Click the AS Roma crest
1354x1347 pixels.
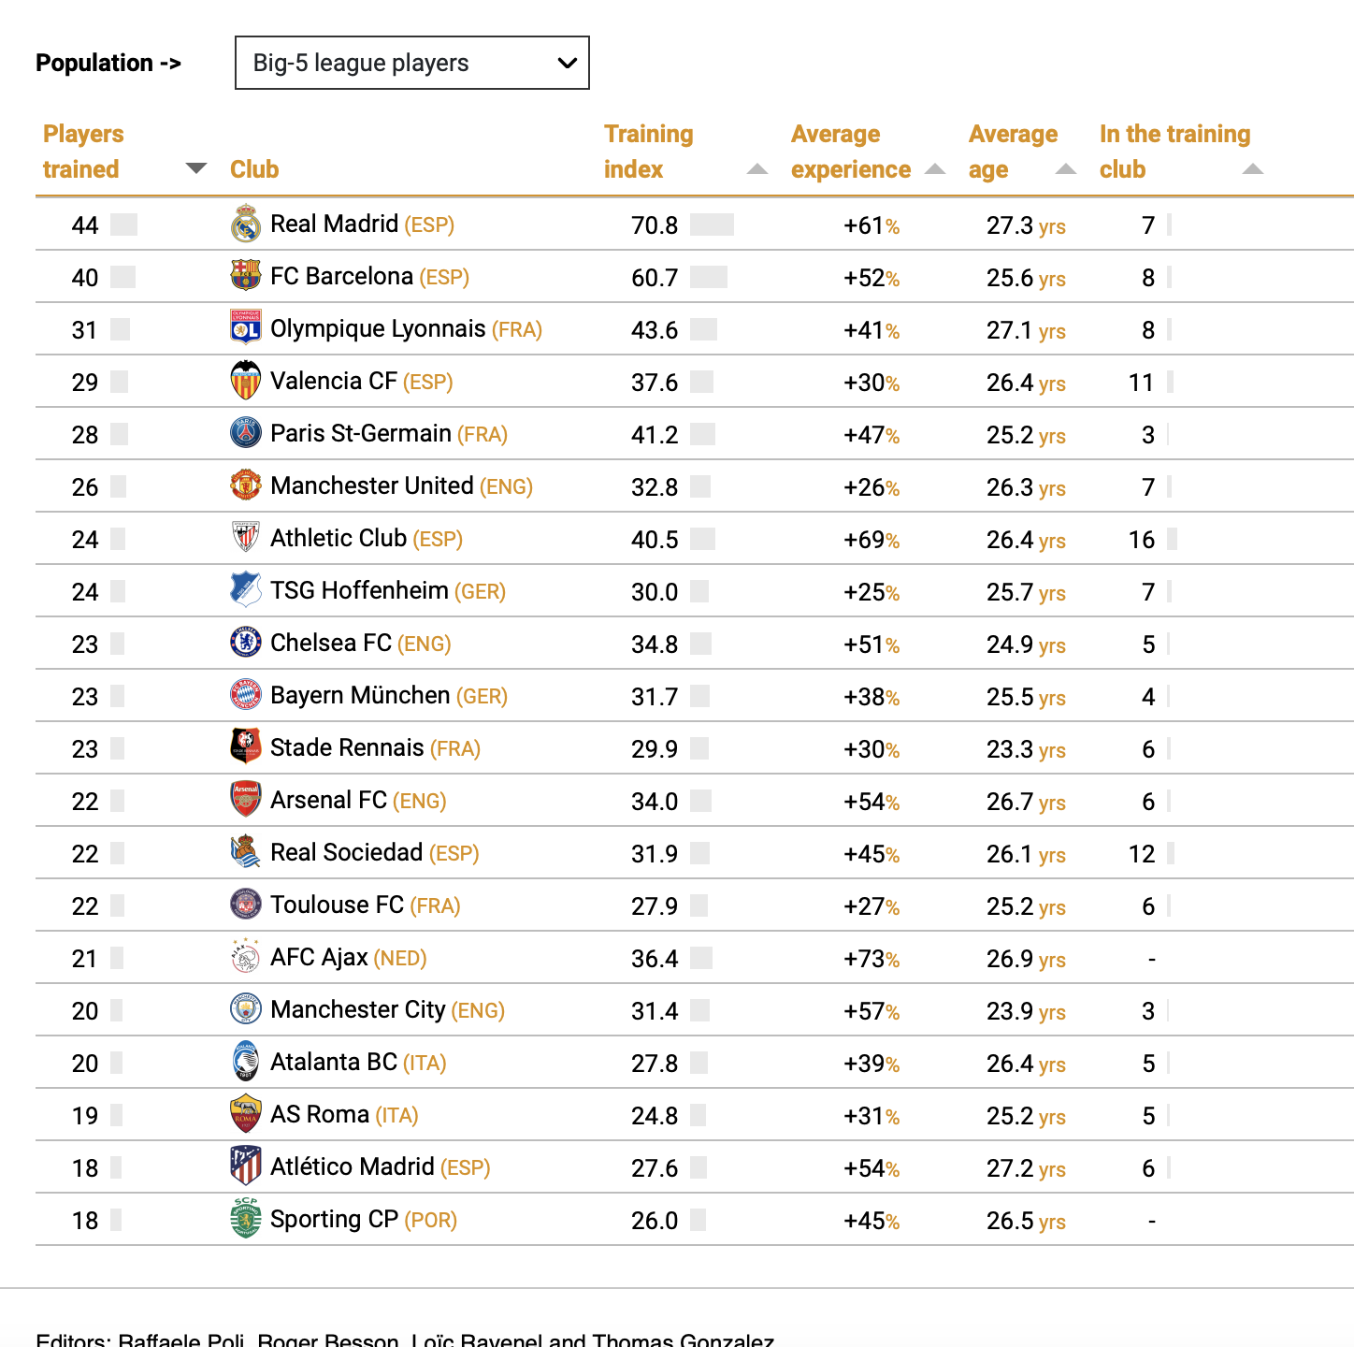click(x=246, y=1114)
